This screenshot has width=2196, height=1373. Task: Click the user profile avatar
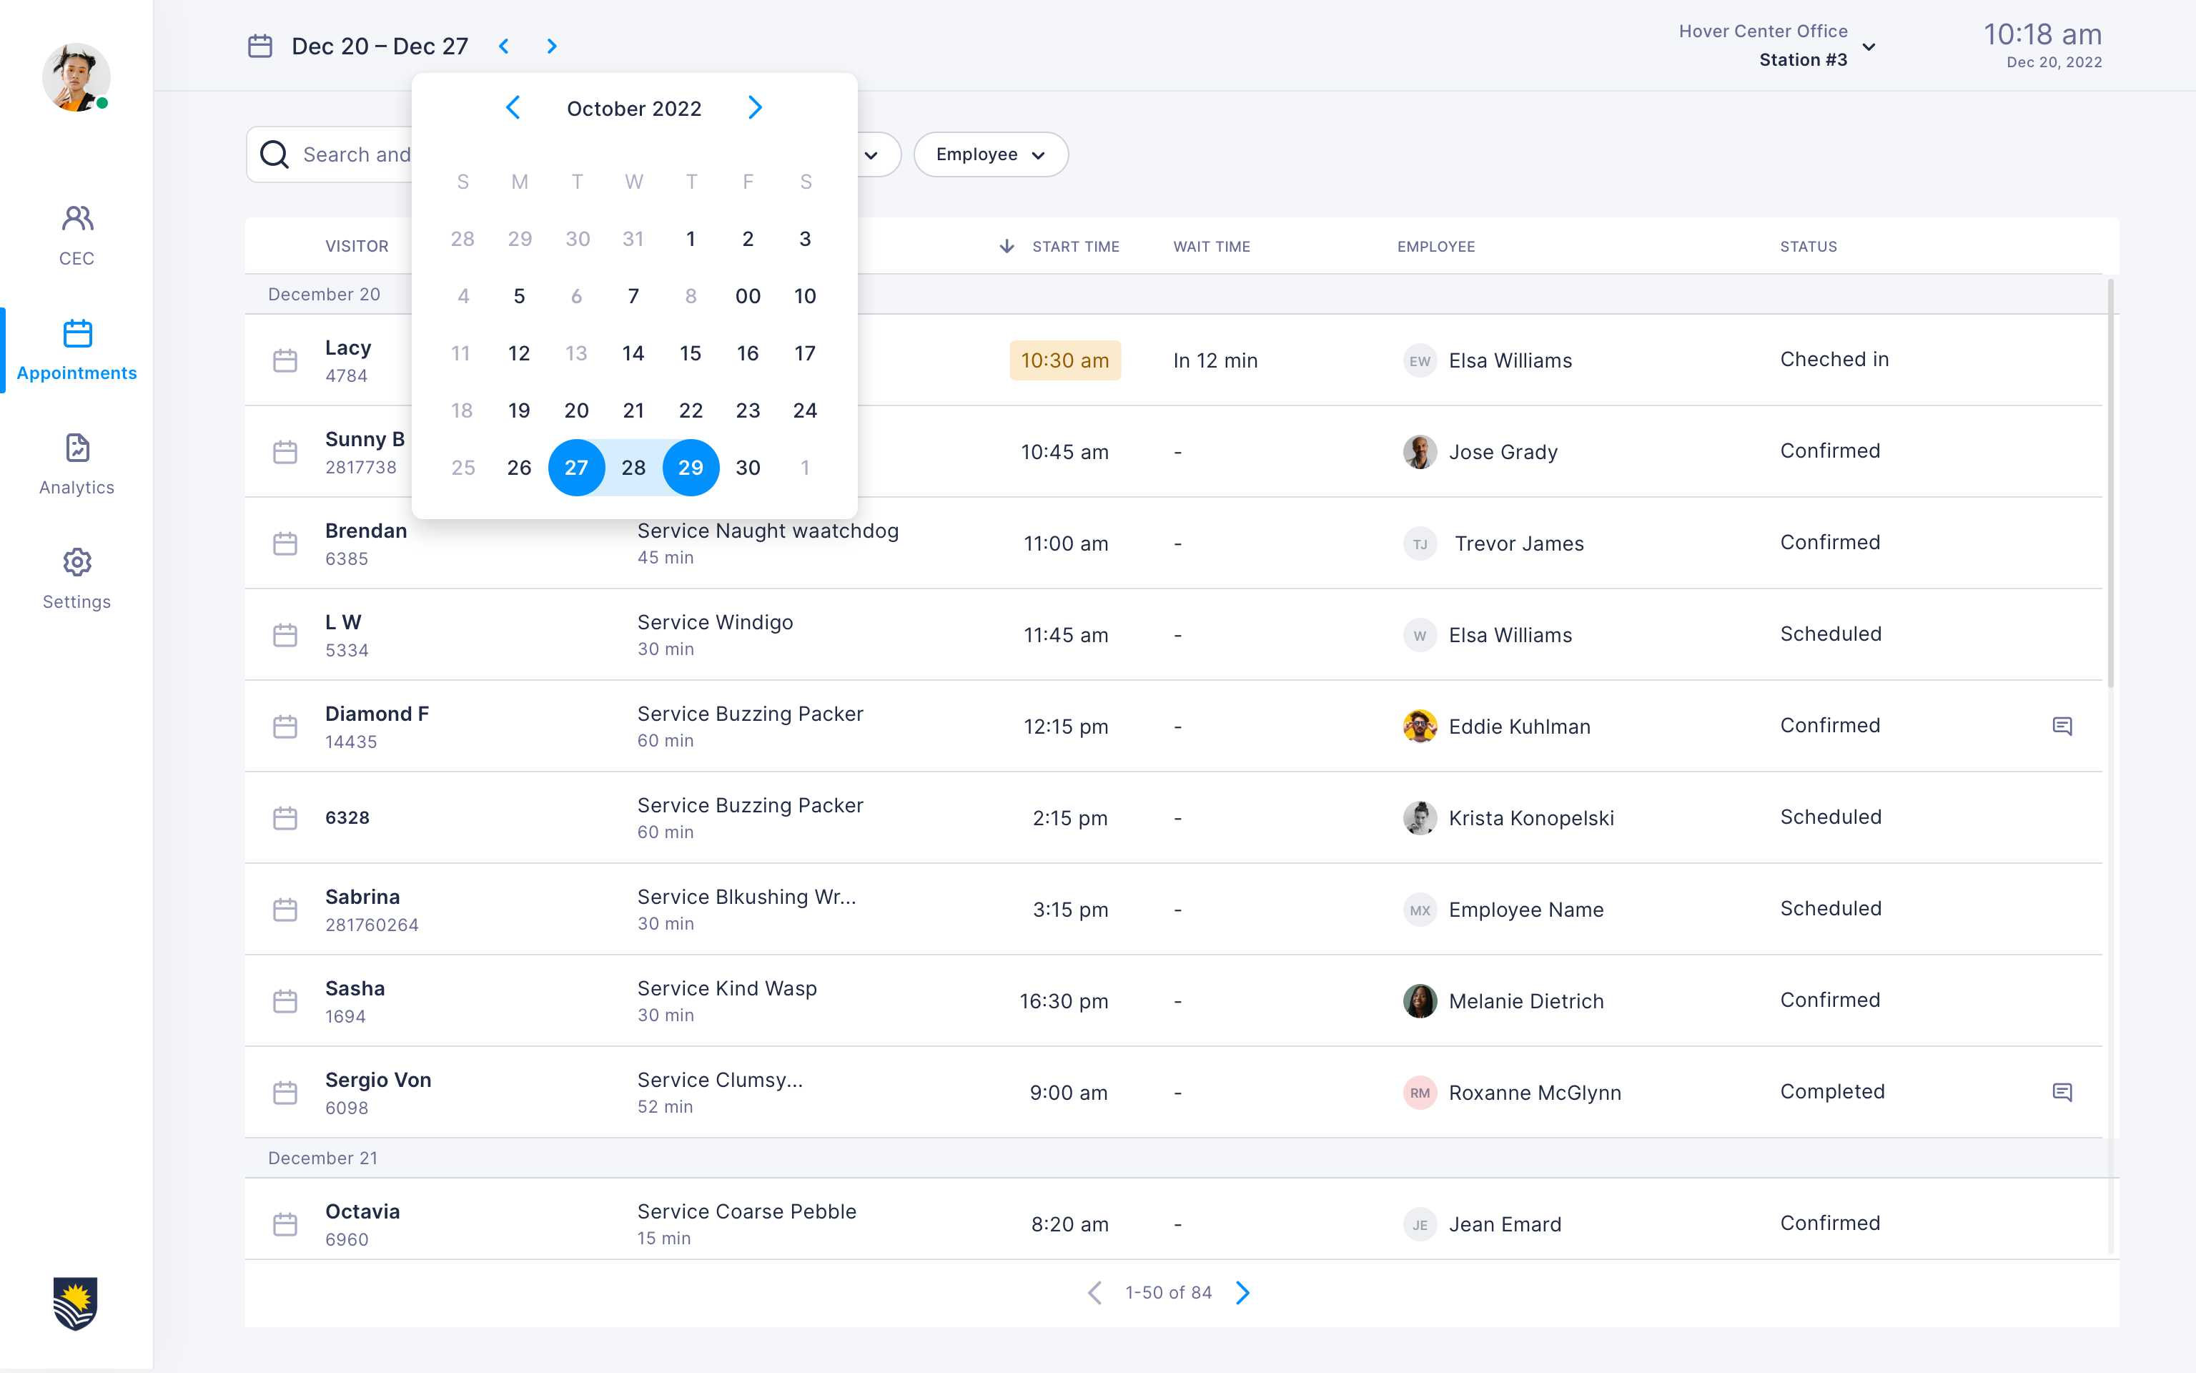click(x=76, y=77)
